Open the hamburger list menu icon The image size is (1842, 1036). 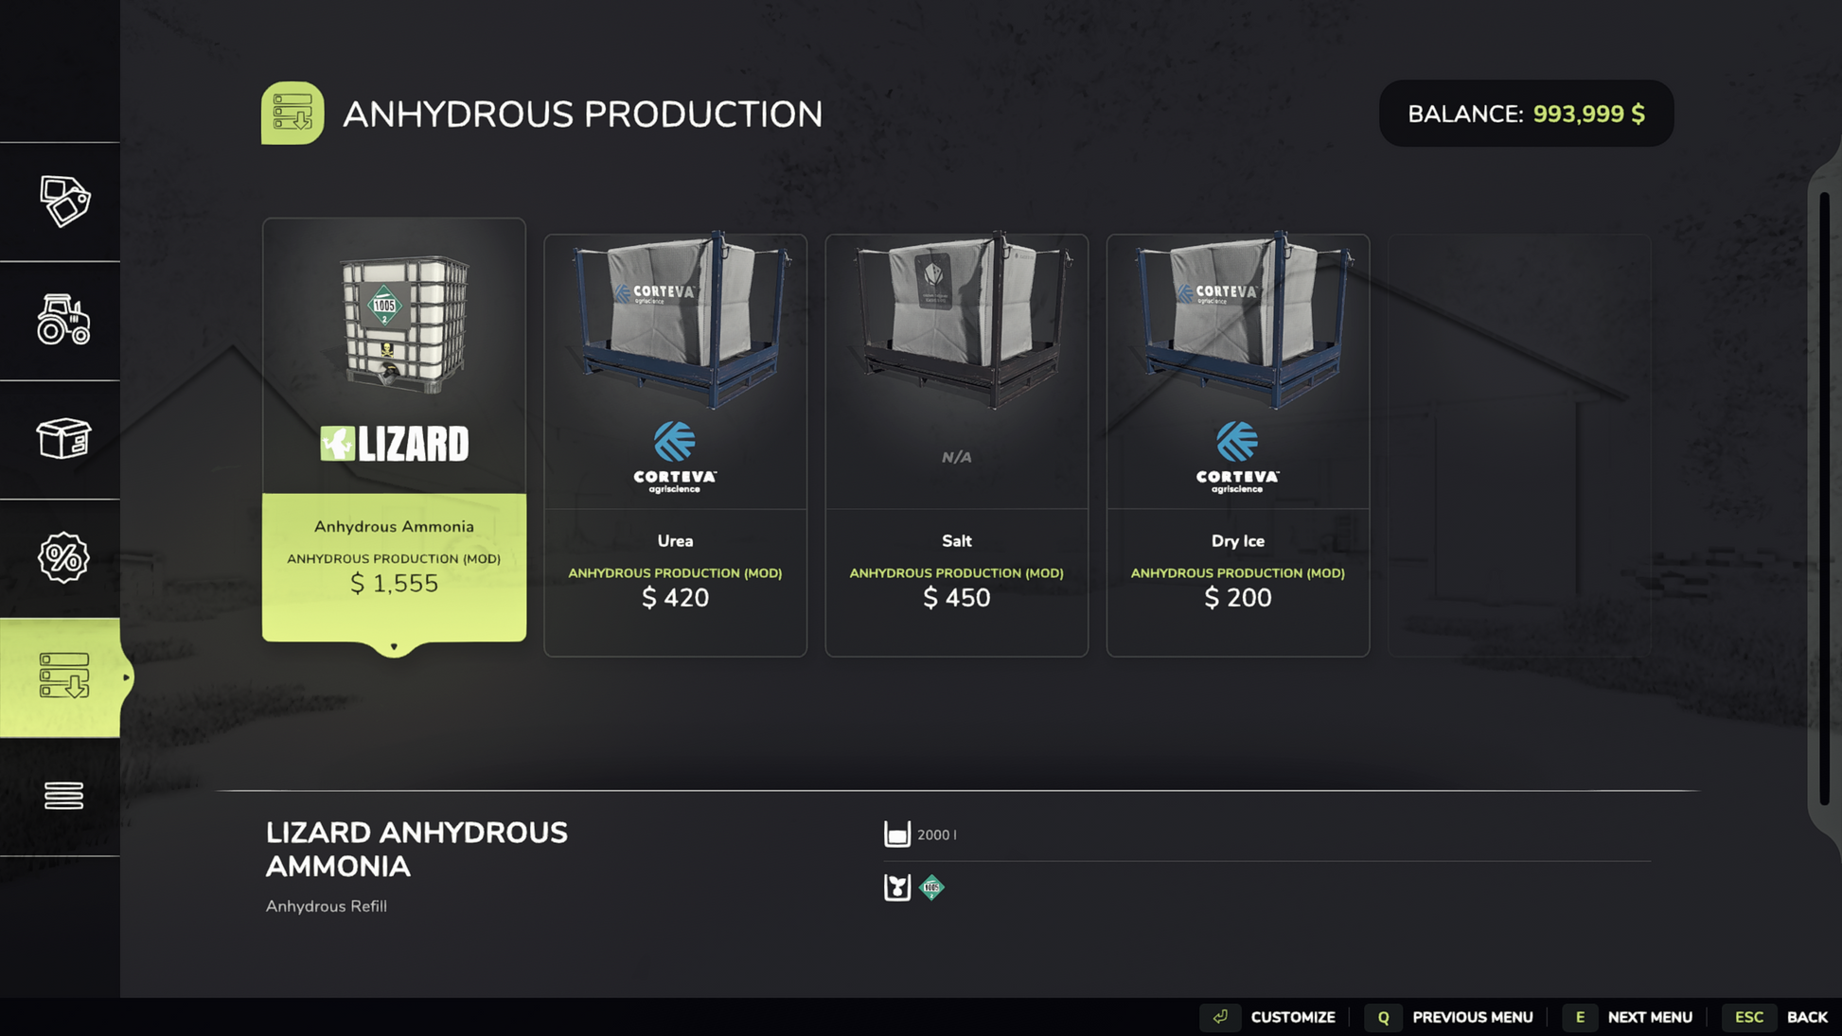63,796
